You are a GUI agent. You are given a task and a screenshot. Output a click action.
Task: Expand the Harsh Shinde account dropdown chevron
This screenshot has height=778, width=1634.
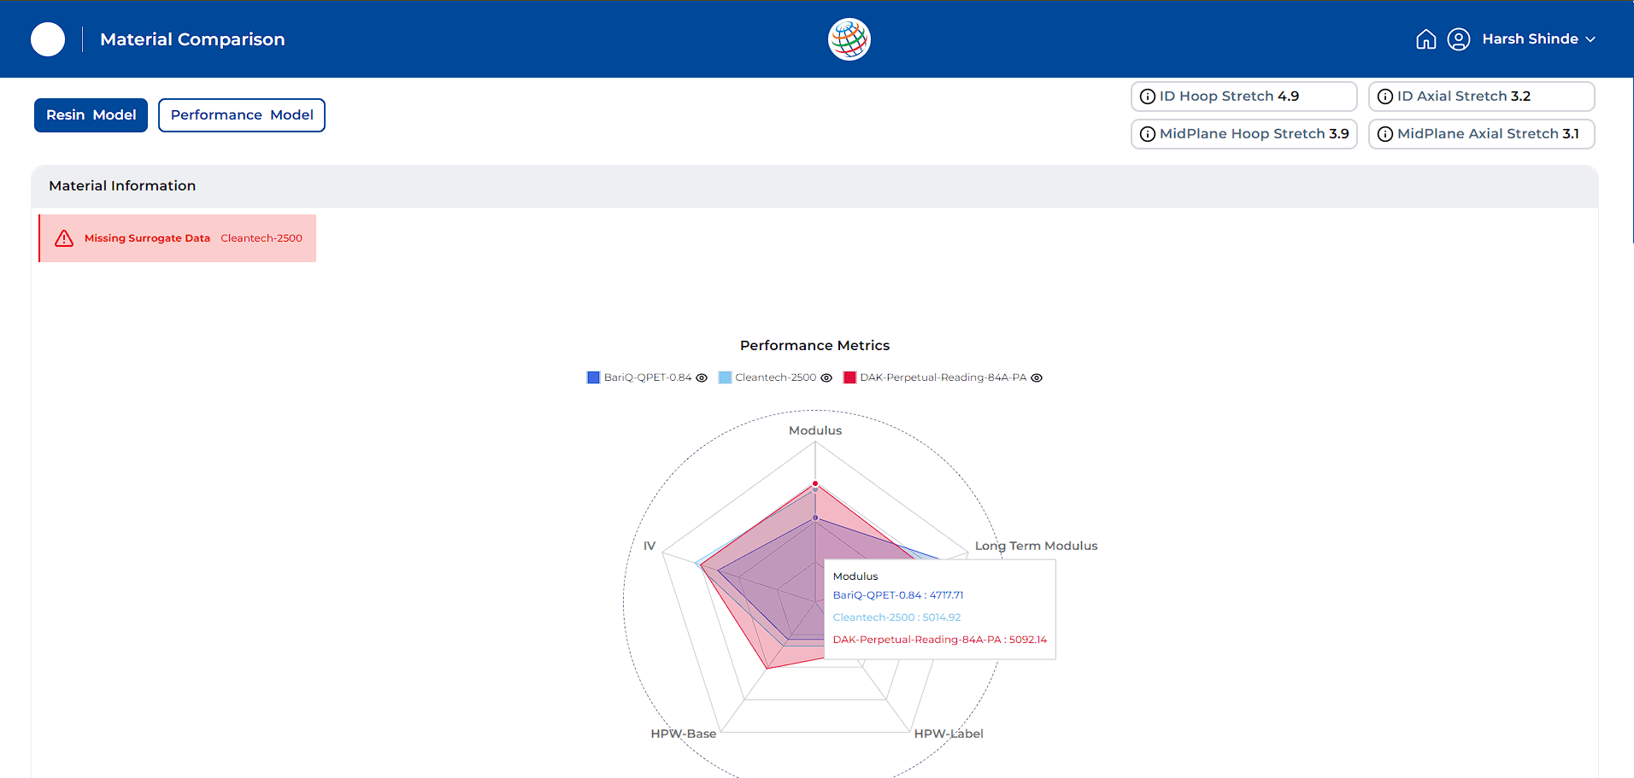pyautogui.click(x=1590, y=39)
